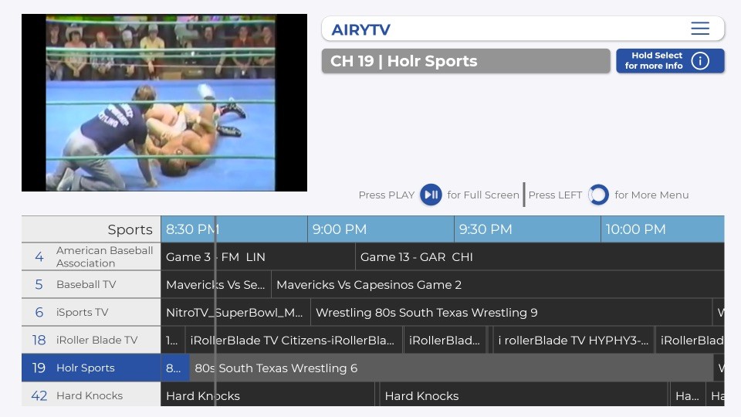Open program Game 3 - FM LIN

point(258,256)
